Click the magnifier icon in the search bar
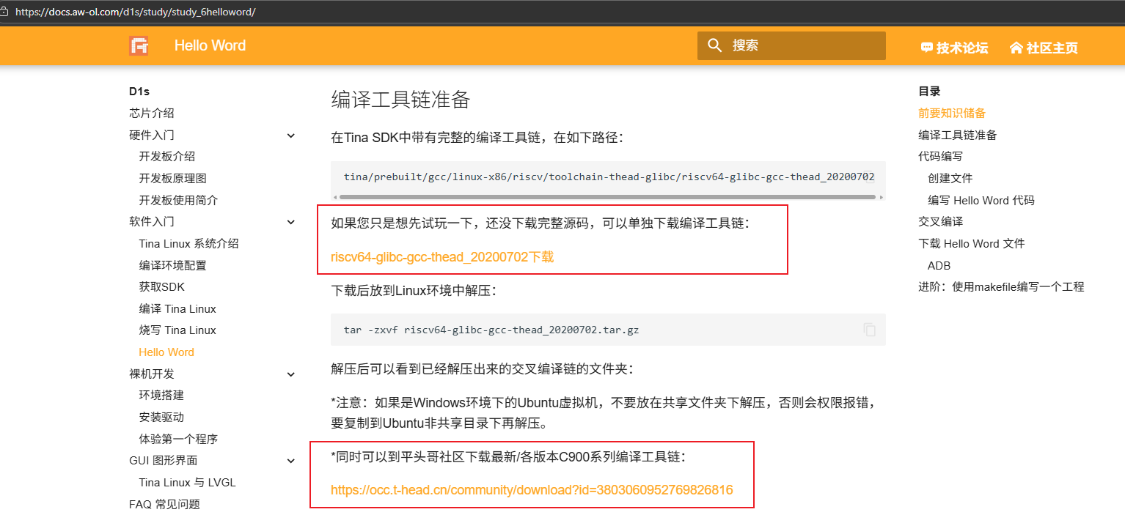The width and height of the screenshot is (1125, 523). 714,45
